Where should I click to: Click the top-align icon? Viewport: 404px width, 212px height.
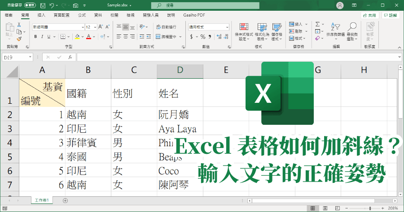[119, 27]
